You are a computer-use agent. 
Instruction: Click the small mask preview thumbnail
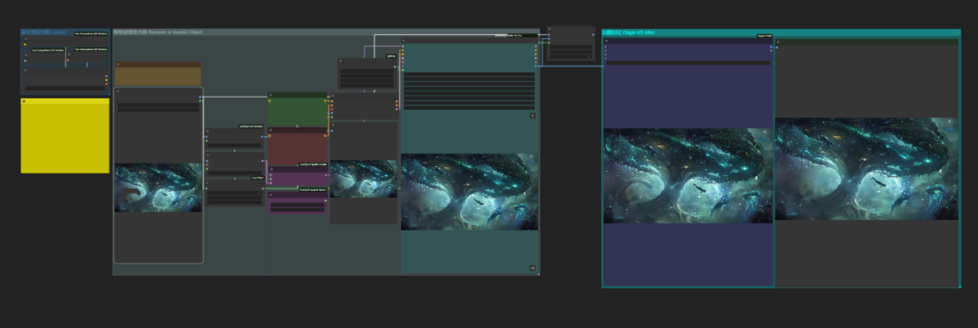click(x=364, y=179)
